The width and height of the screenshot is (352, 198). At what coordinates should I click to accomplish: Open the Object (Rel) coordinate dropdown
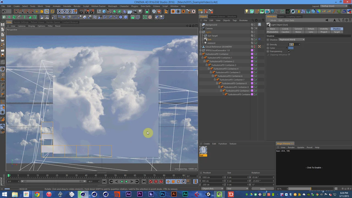pyautogui.click(x=212, y=189)
